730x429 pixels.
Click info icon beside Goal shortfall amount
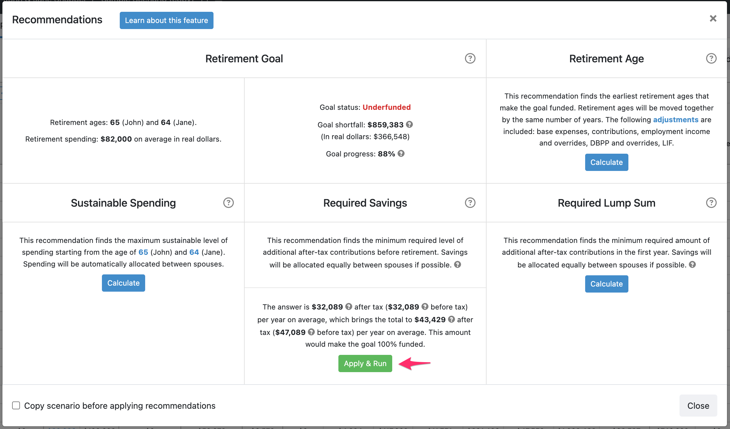click(409, 124)
